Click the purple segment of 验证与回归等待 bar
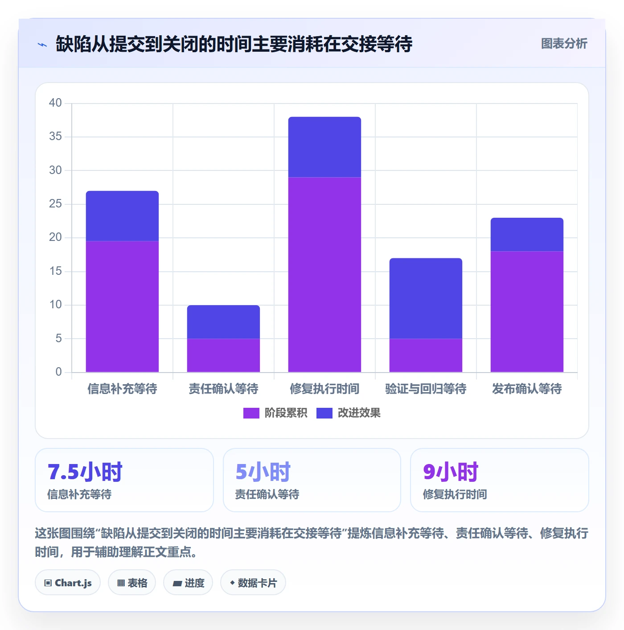The width and height of the screenshot is (624, 630). 426,356
